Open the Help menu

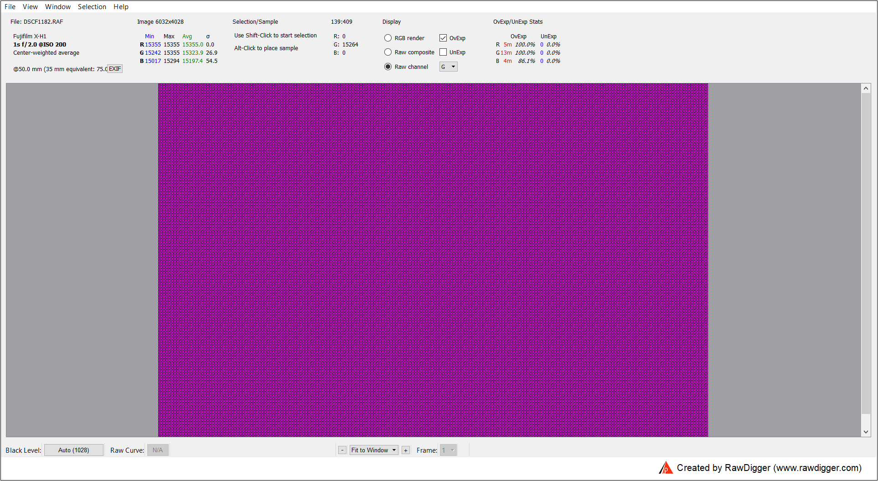[121, 7]
